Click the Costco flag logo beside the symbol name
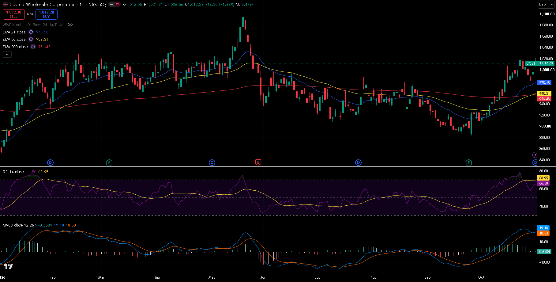This screenshot has height=282, width=556. coord(6,5)
